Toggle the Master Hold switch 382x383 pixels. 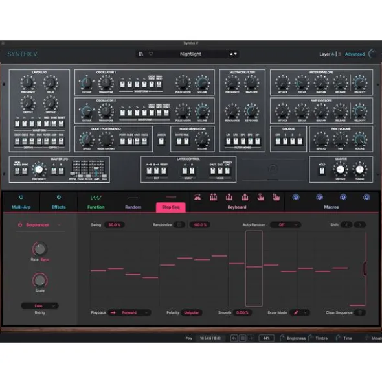coord(322,170)
